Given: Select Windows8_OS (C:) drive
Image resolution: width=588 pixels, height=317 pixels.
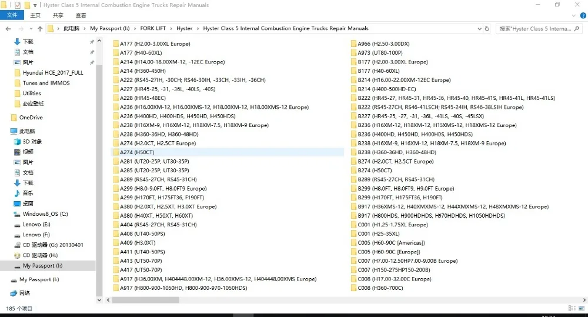Looking at the screenshot, I should 45,214.
